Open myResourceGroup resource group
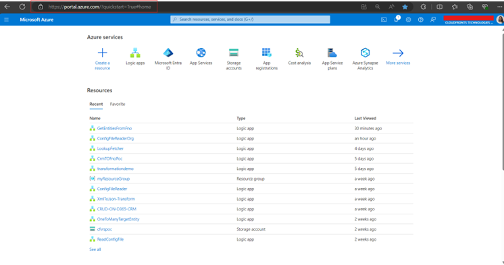The width and height of the screenshot is (504, 265). click(x=113, y=179)
